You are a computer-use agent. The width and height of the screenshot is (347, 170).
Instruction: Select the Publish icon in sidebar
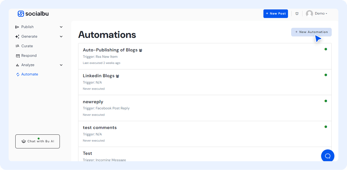[17, 27]
